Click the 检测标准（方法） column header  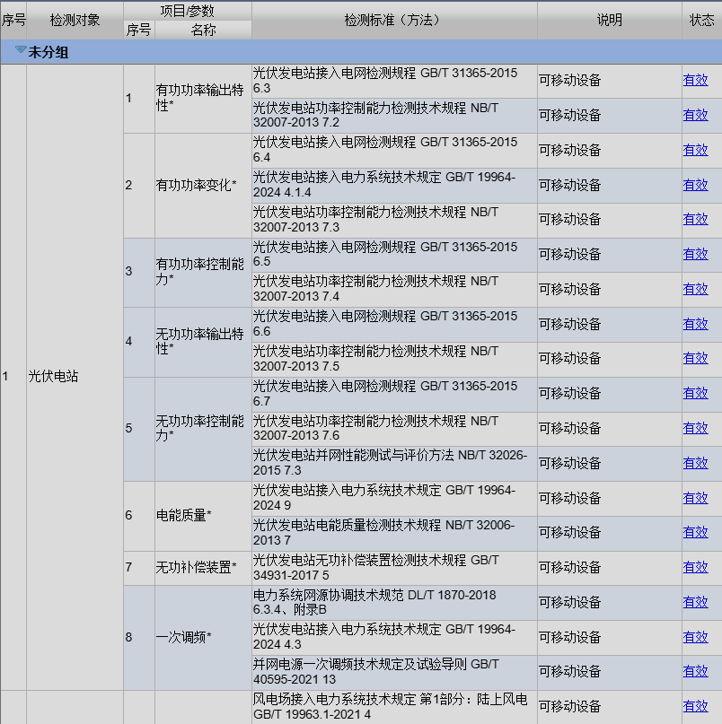(x=393, y=20)
